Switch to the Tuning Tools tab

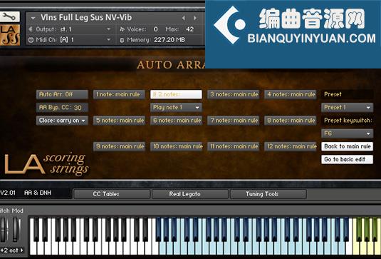(268, 194)
